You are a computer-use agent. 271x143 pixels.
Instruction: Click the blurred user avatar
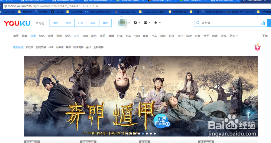pos(123,23)
